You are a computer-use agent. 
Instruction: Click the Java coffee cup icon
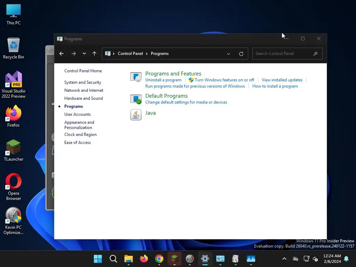[136, 115]
